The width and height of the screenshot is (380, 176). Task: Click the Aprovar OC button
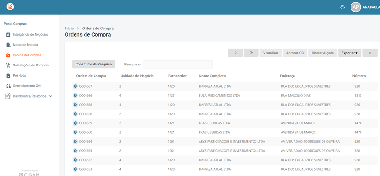[x=295, y=53]
